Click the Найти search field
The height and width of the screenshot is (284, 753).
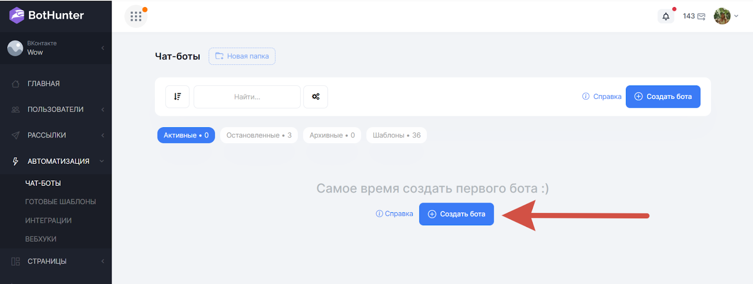pos(247,97)
